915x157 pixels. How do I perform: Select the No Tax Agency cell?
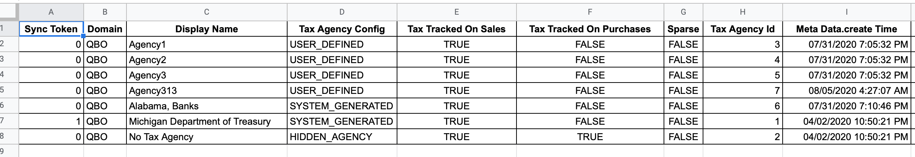pyautogui.click(x=206, y=137)
